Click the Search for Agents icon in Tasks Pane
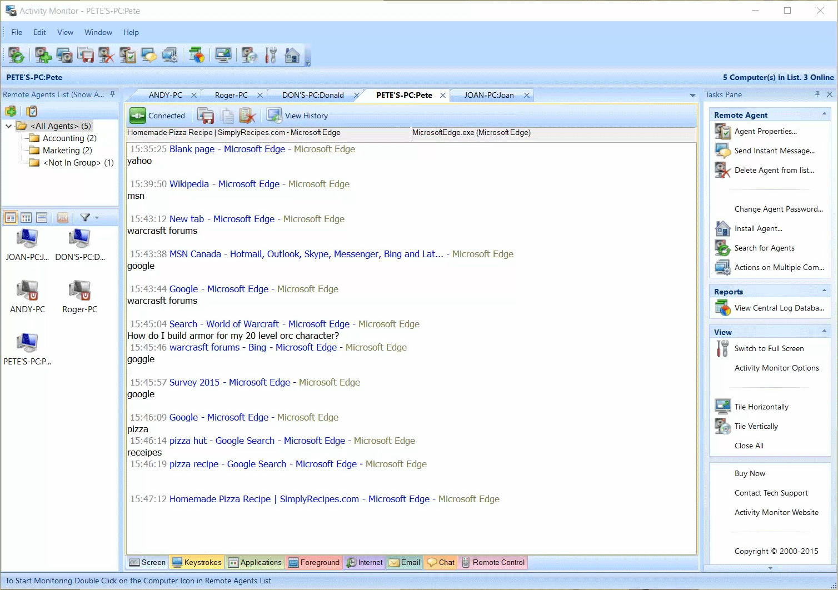Viewport: 838px width, 590px height. (722, 248)
